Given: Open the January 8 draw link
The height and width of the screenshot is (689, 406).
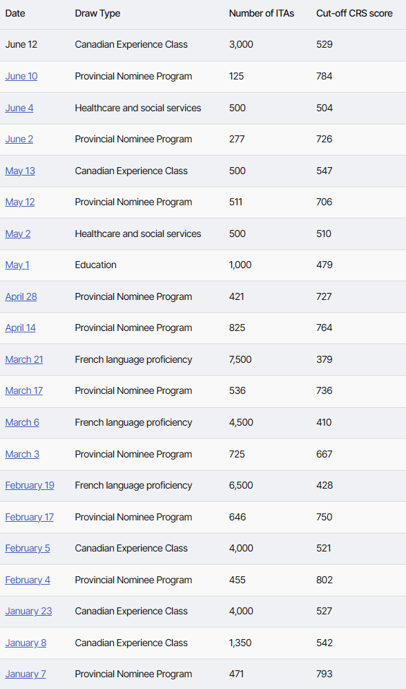Looking at the screenshot, I should click(26, 643).
